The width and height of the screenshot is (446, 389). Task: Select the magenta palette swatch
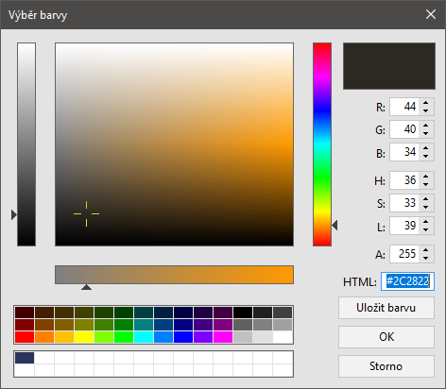[x=223, y=337]
